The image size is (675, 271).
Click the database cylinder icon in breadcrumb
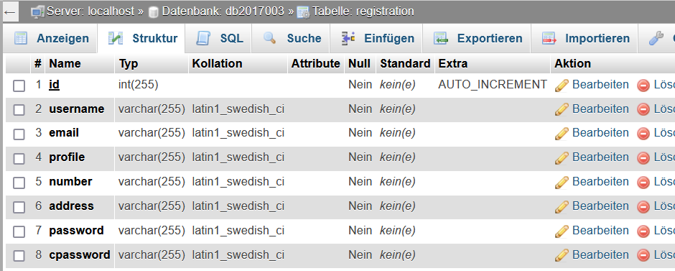(x=153, y=12)
